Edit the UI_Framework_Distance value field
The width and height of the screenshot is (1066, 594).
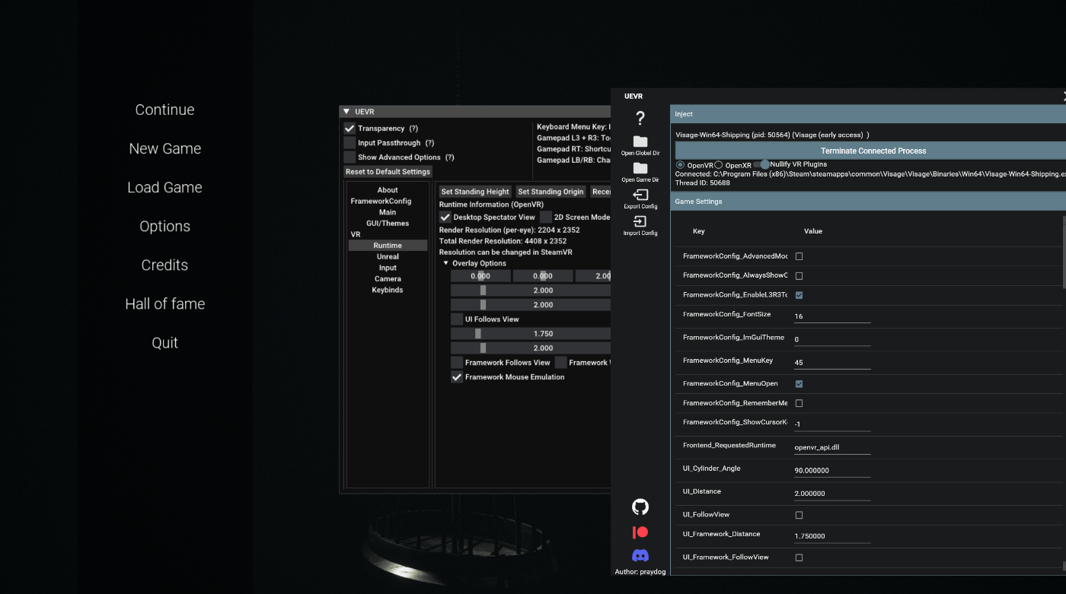pos(831,535)
